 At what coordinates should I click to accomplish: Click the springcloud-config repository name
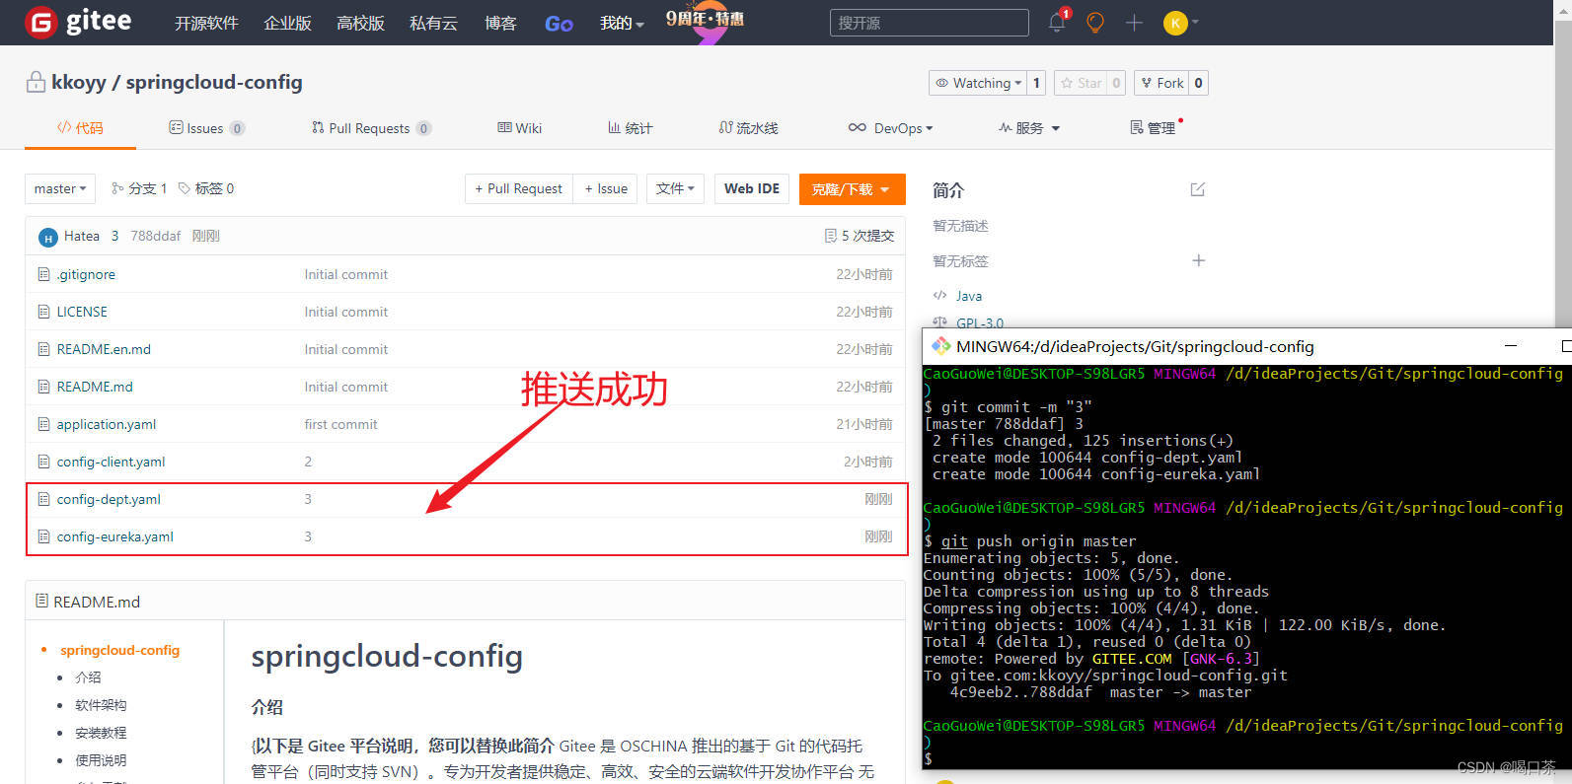214,82
